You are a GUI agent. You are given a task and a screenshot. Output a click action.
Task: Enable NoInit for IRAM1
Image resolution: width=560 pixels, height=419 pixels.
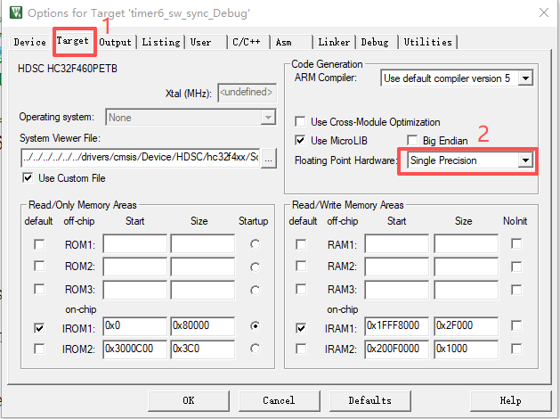516,325
